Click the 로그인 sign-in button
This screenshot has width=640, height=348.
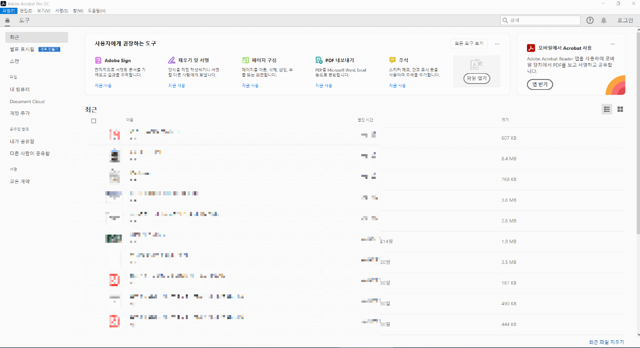625,20
